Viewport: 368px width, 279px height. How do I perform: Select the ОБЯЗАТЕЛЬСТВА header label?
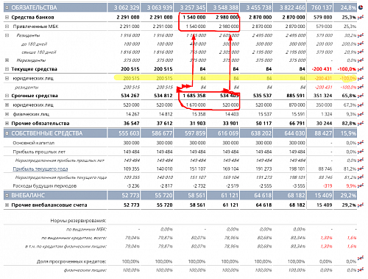[34, 7]
